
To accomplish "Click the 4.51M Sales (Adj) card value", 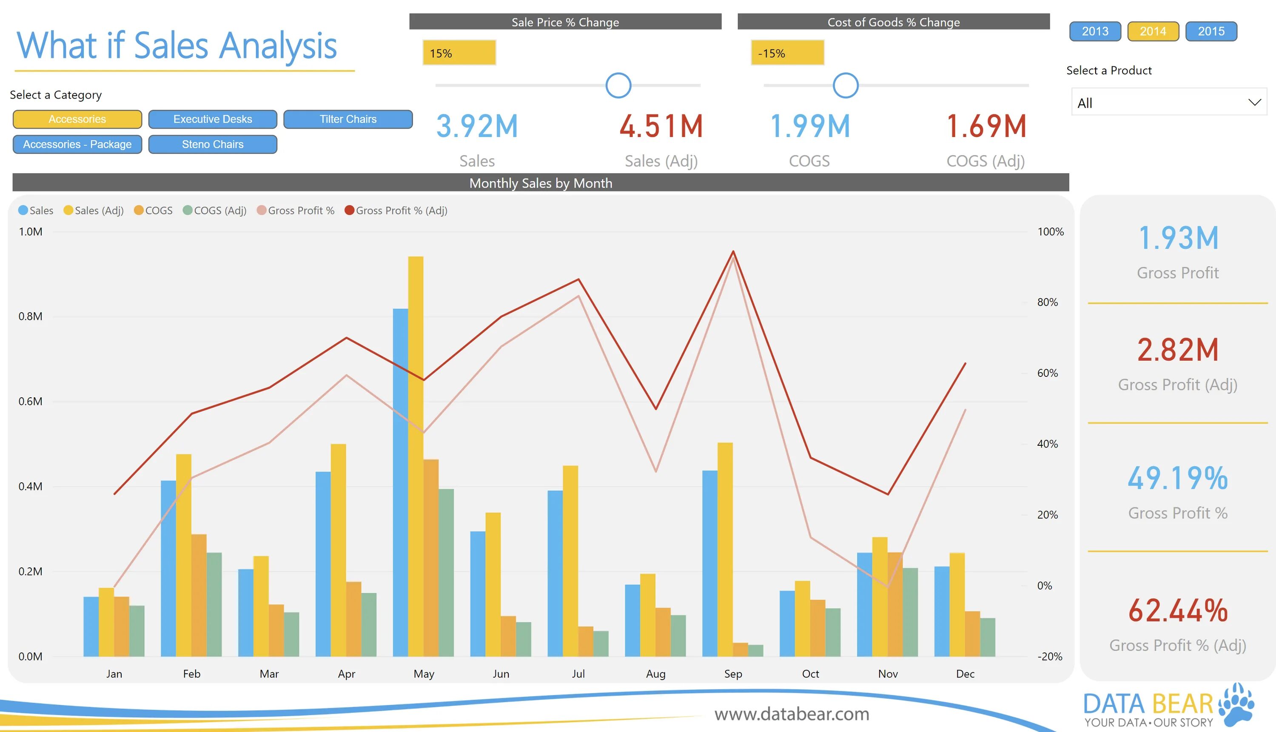I will click(x=661, y=126).
